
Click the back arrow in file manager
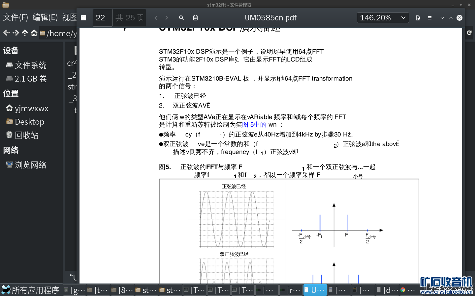coord(6,33)
